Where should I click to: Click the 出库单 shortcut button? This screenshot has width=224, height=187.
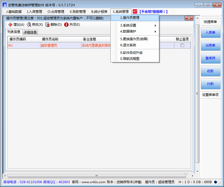(x=211, y=45)
